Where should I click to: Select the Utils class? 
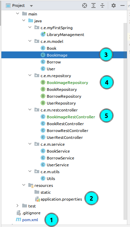(51, 179)
